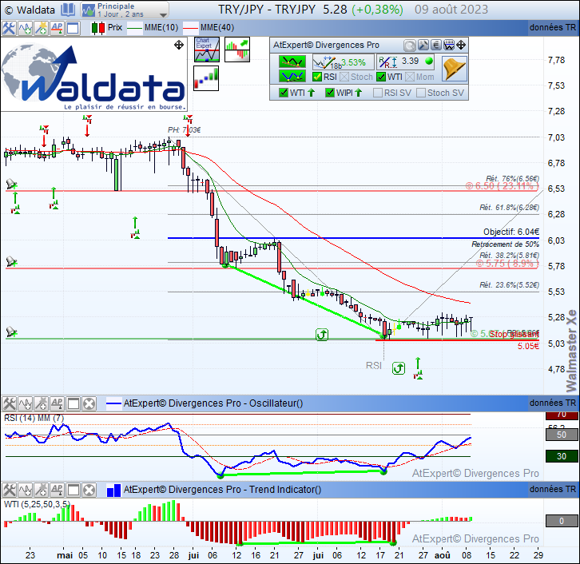
Task: Click Oscillateur panel magic wand icon
Action: (x=41, y=404)
